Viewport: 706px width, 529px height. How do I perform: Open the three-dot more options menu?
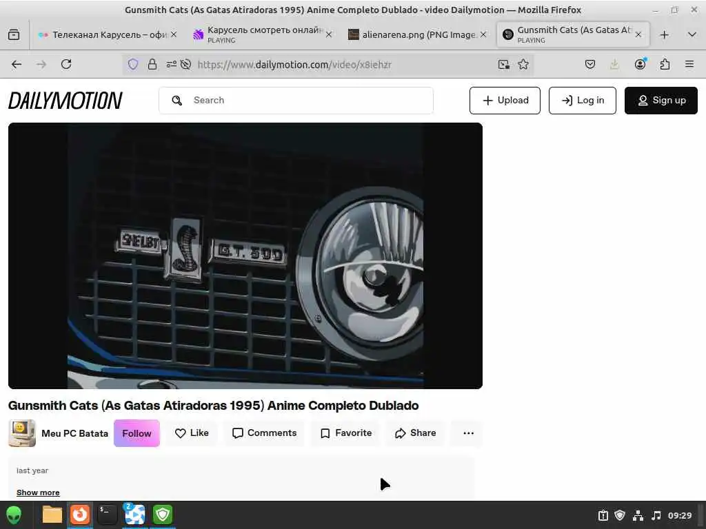coord(468,433)
